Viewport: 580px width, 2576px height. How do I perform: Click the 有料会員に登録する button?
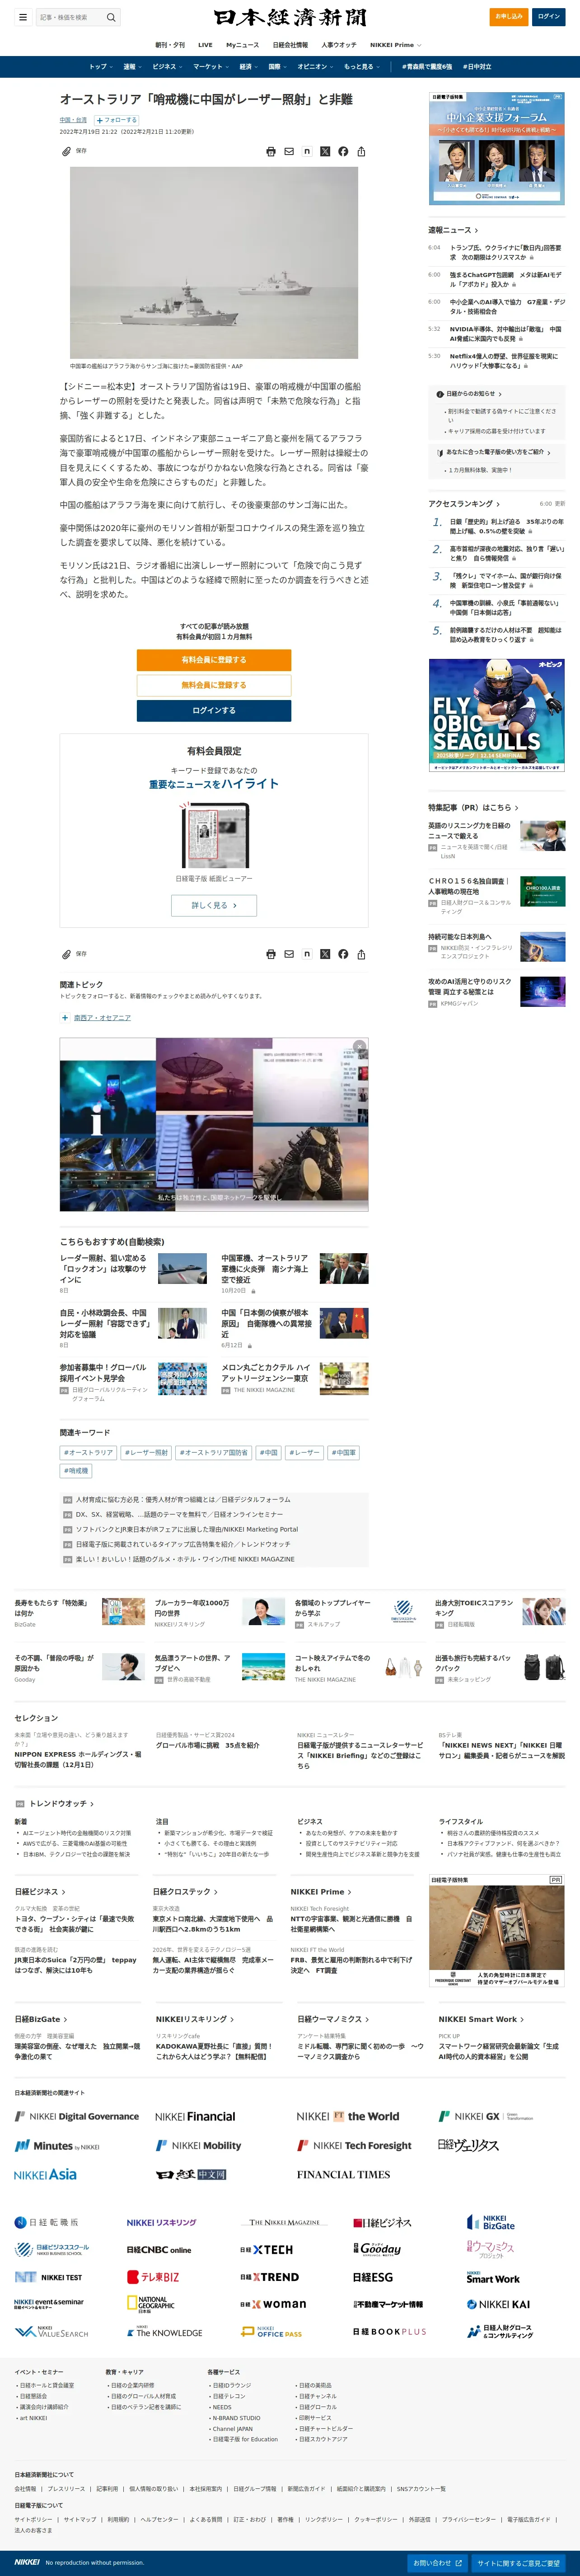tap(214, 660)
